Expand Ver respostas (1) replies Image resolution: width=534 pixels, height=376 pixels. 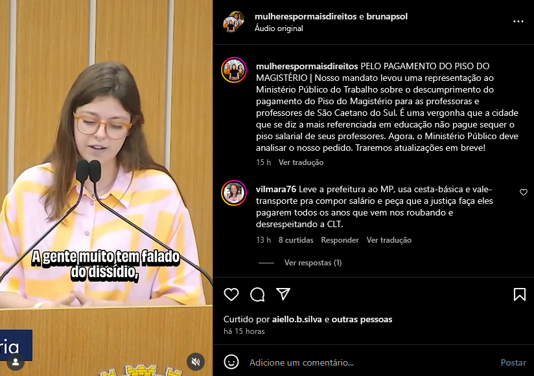click(313, 263)
